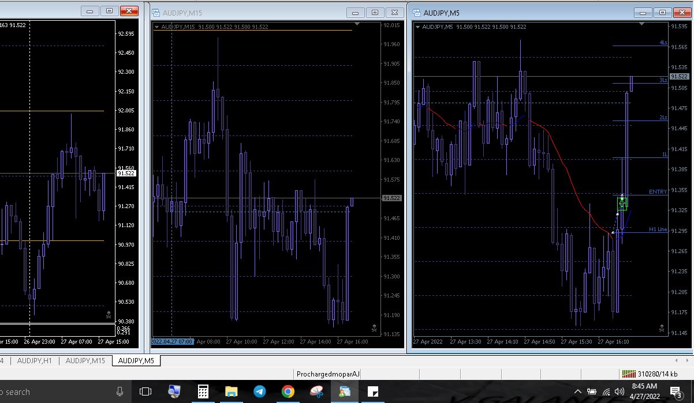Open File Explorer from the taskbar
This screenshot has height=403, width=694.
[x=231, y=392]
